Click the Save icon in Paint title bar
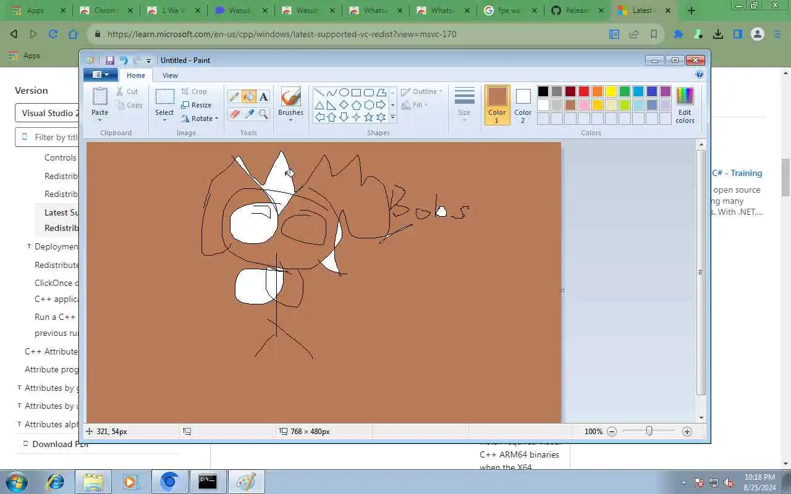 click(x=109, y=60)
